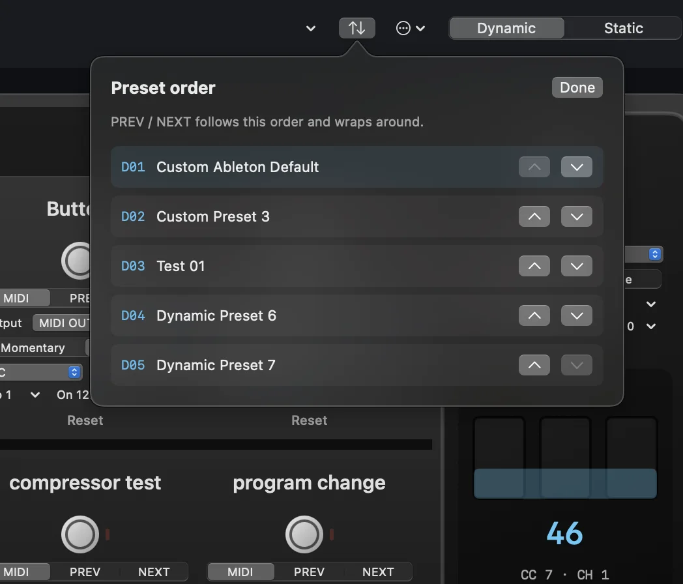The height and width of the screenshot is (584, 683).
Task: Close preset order with Done button
Action: 577,87
